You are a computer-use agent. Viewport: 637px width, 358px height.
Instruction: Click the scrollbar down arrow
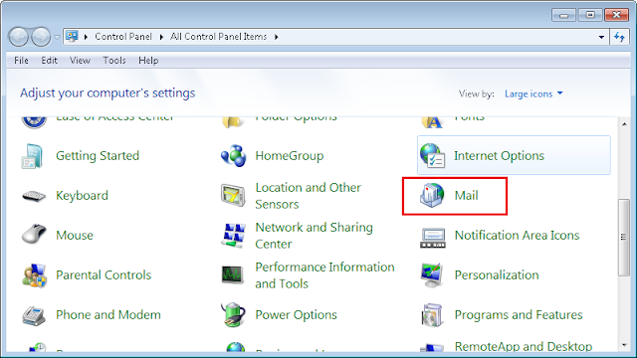point(624,345)
